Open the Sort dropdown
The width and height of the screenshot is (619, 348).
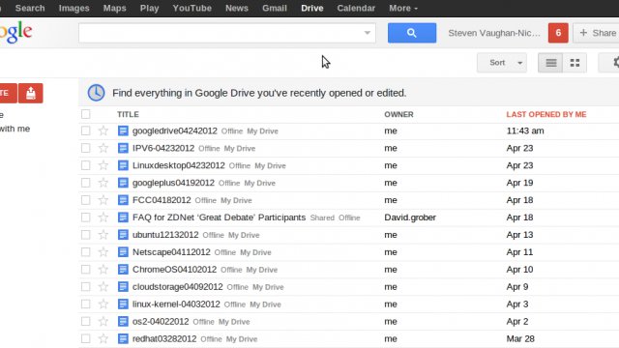click(502, 63)
